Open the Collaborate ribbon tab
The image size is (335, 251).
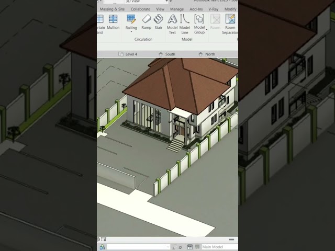pyautogui.click(x=140, y=9)
